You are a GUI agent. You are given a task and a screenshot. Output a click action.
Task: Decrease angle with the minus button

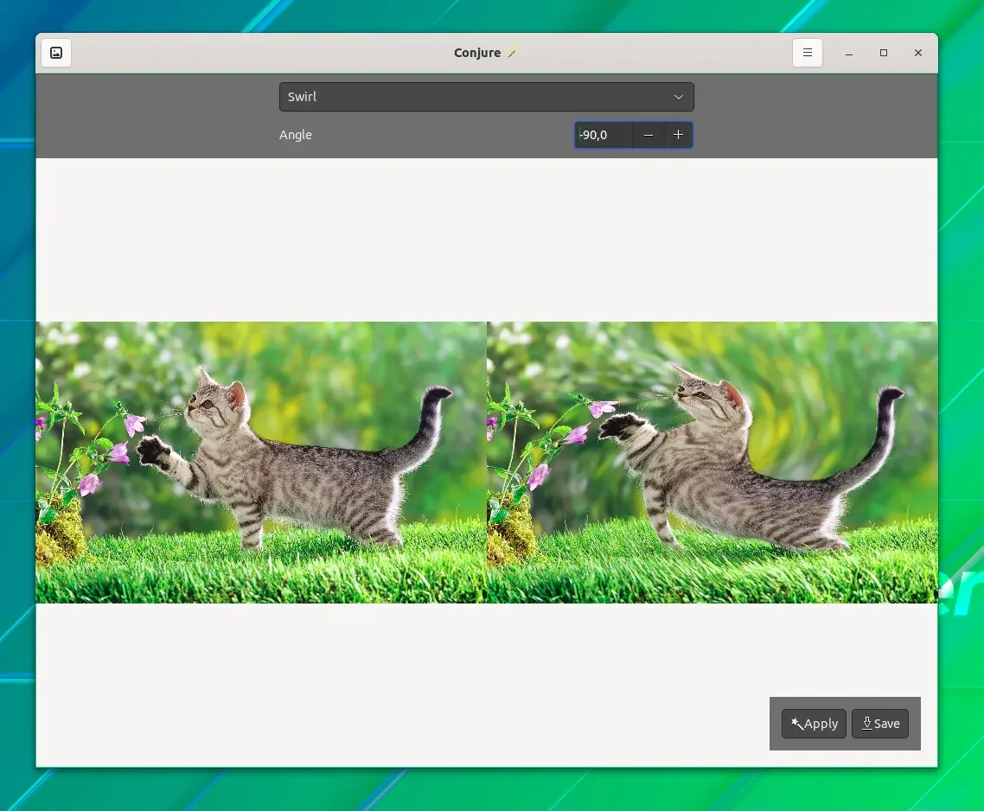click(x=649, y=135)
